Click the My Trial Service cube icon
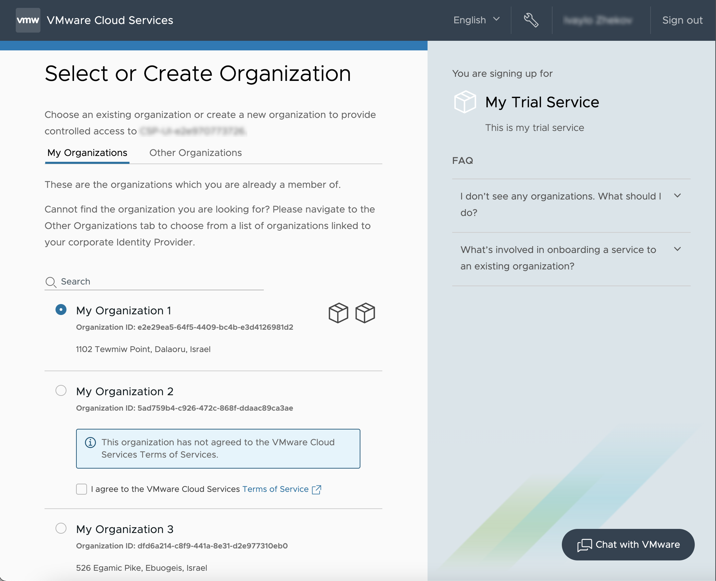The image size is (716, 581). coord(464,102)
